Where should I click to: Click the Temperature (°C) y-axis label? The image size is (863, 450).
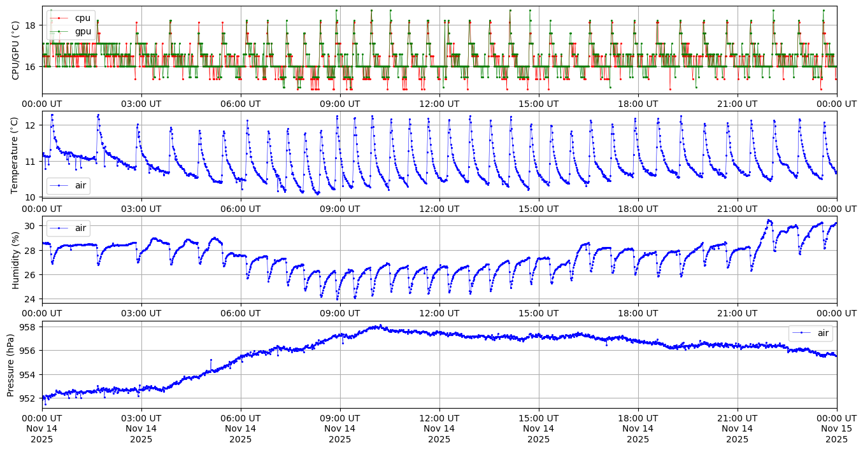[x=15, y=155]
